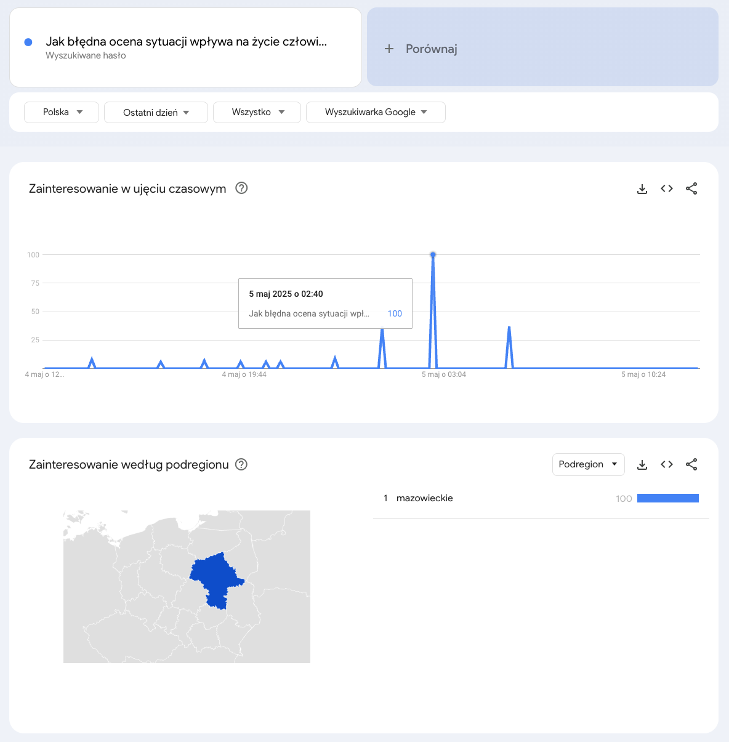Expand the Wyszukiwarka Google search type dropdown
The width and height of the screenshot is (729, 742).
pyautogui.click(x=376, y=112)
